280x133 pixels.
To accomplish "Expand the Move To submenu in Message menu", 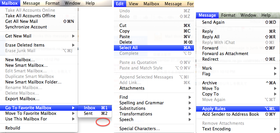I will pyautogui.click(x=238, y=88).
